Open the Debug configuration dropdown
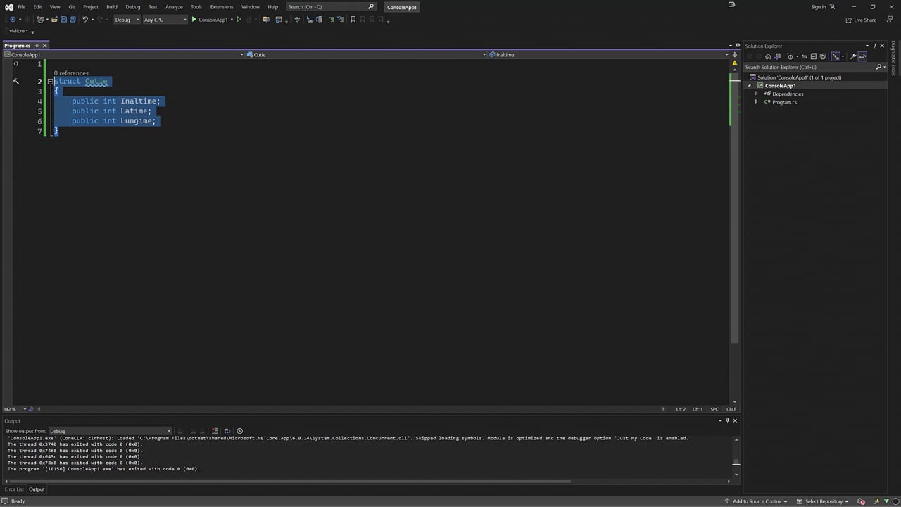Screen dimensions: 901x507 tap(127, 20)
